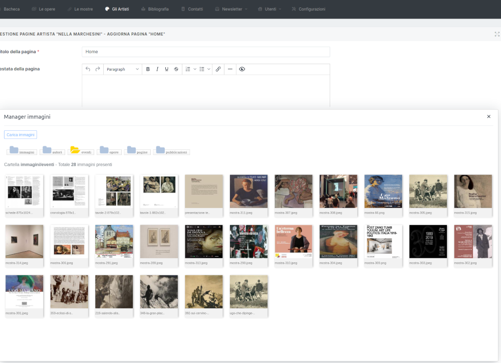Toggle italic formatting
This screenshot has height=363, width=501.
(x=157, y=69)
